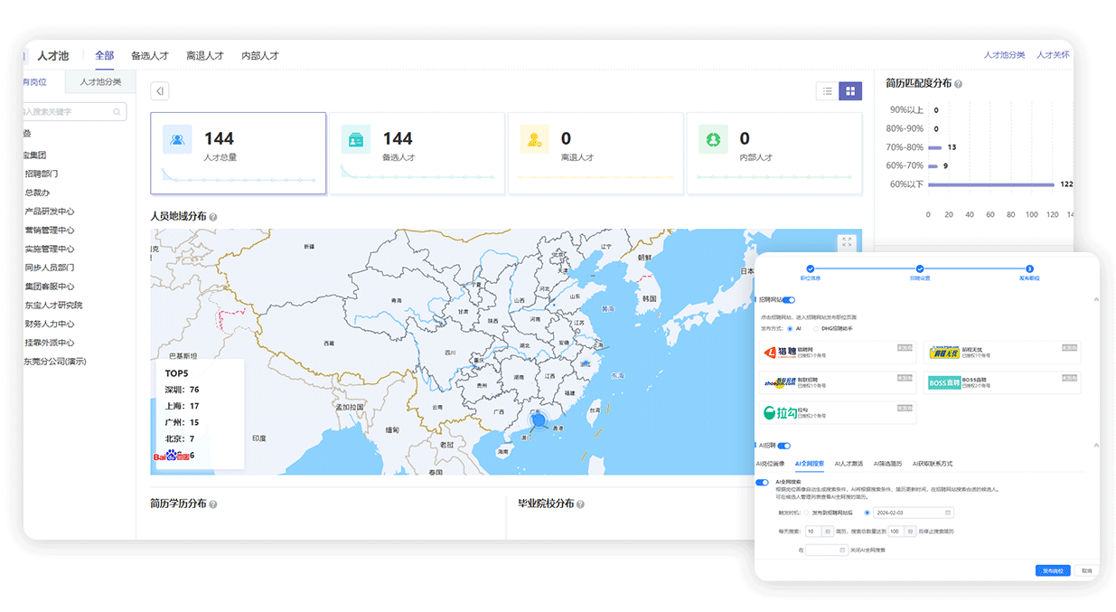The width and height of the screenshot is (1116, 612).
Task: Toggle the 招聘网站 switch
Action: 789,300
